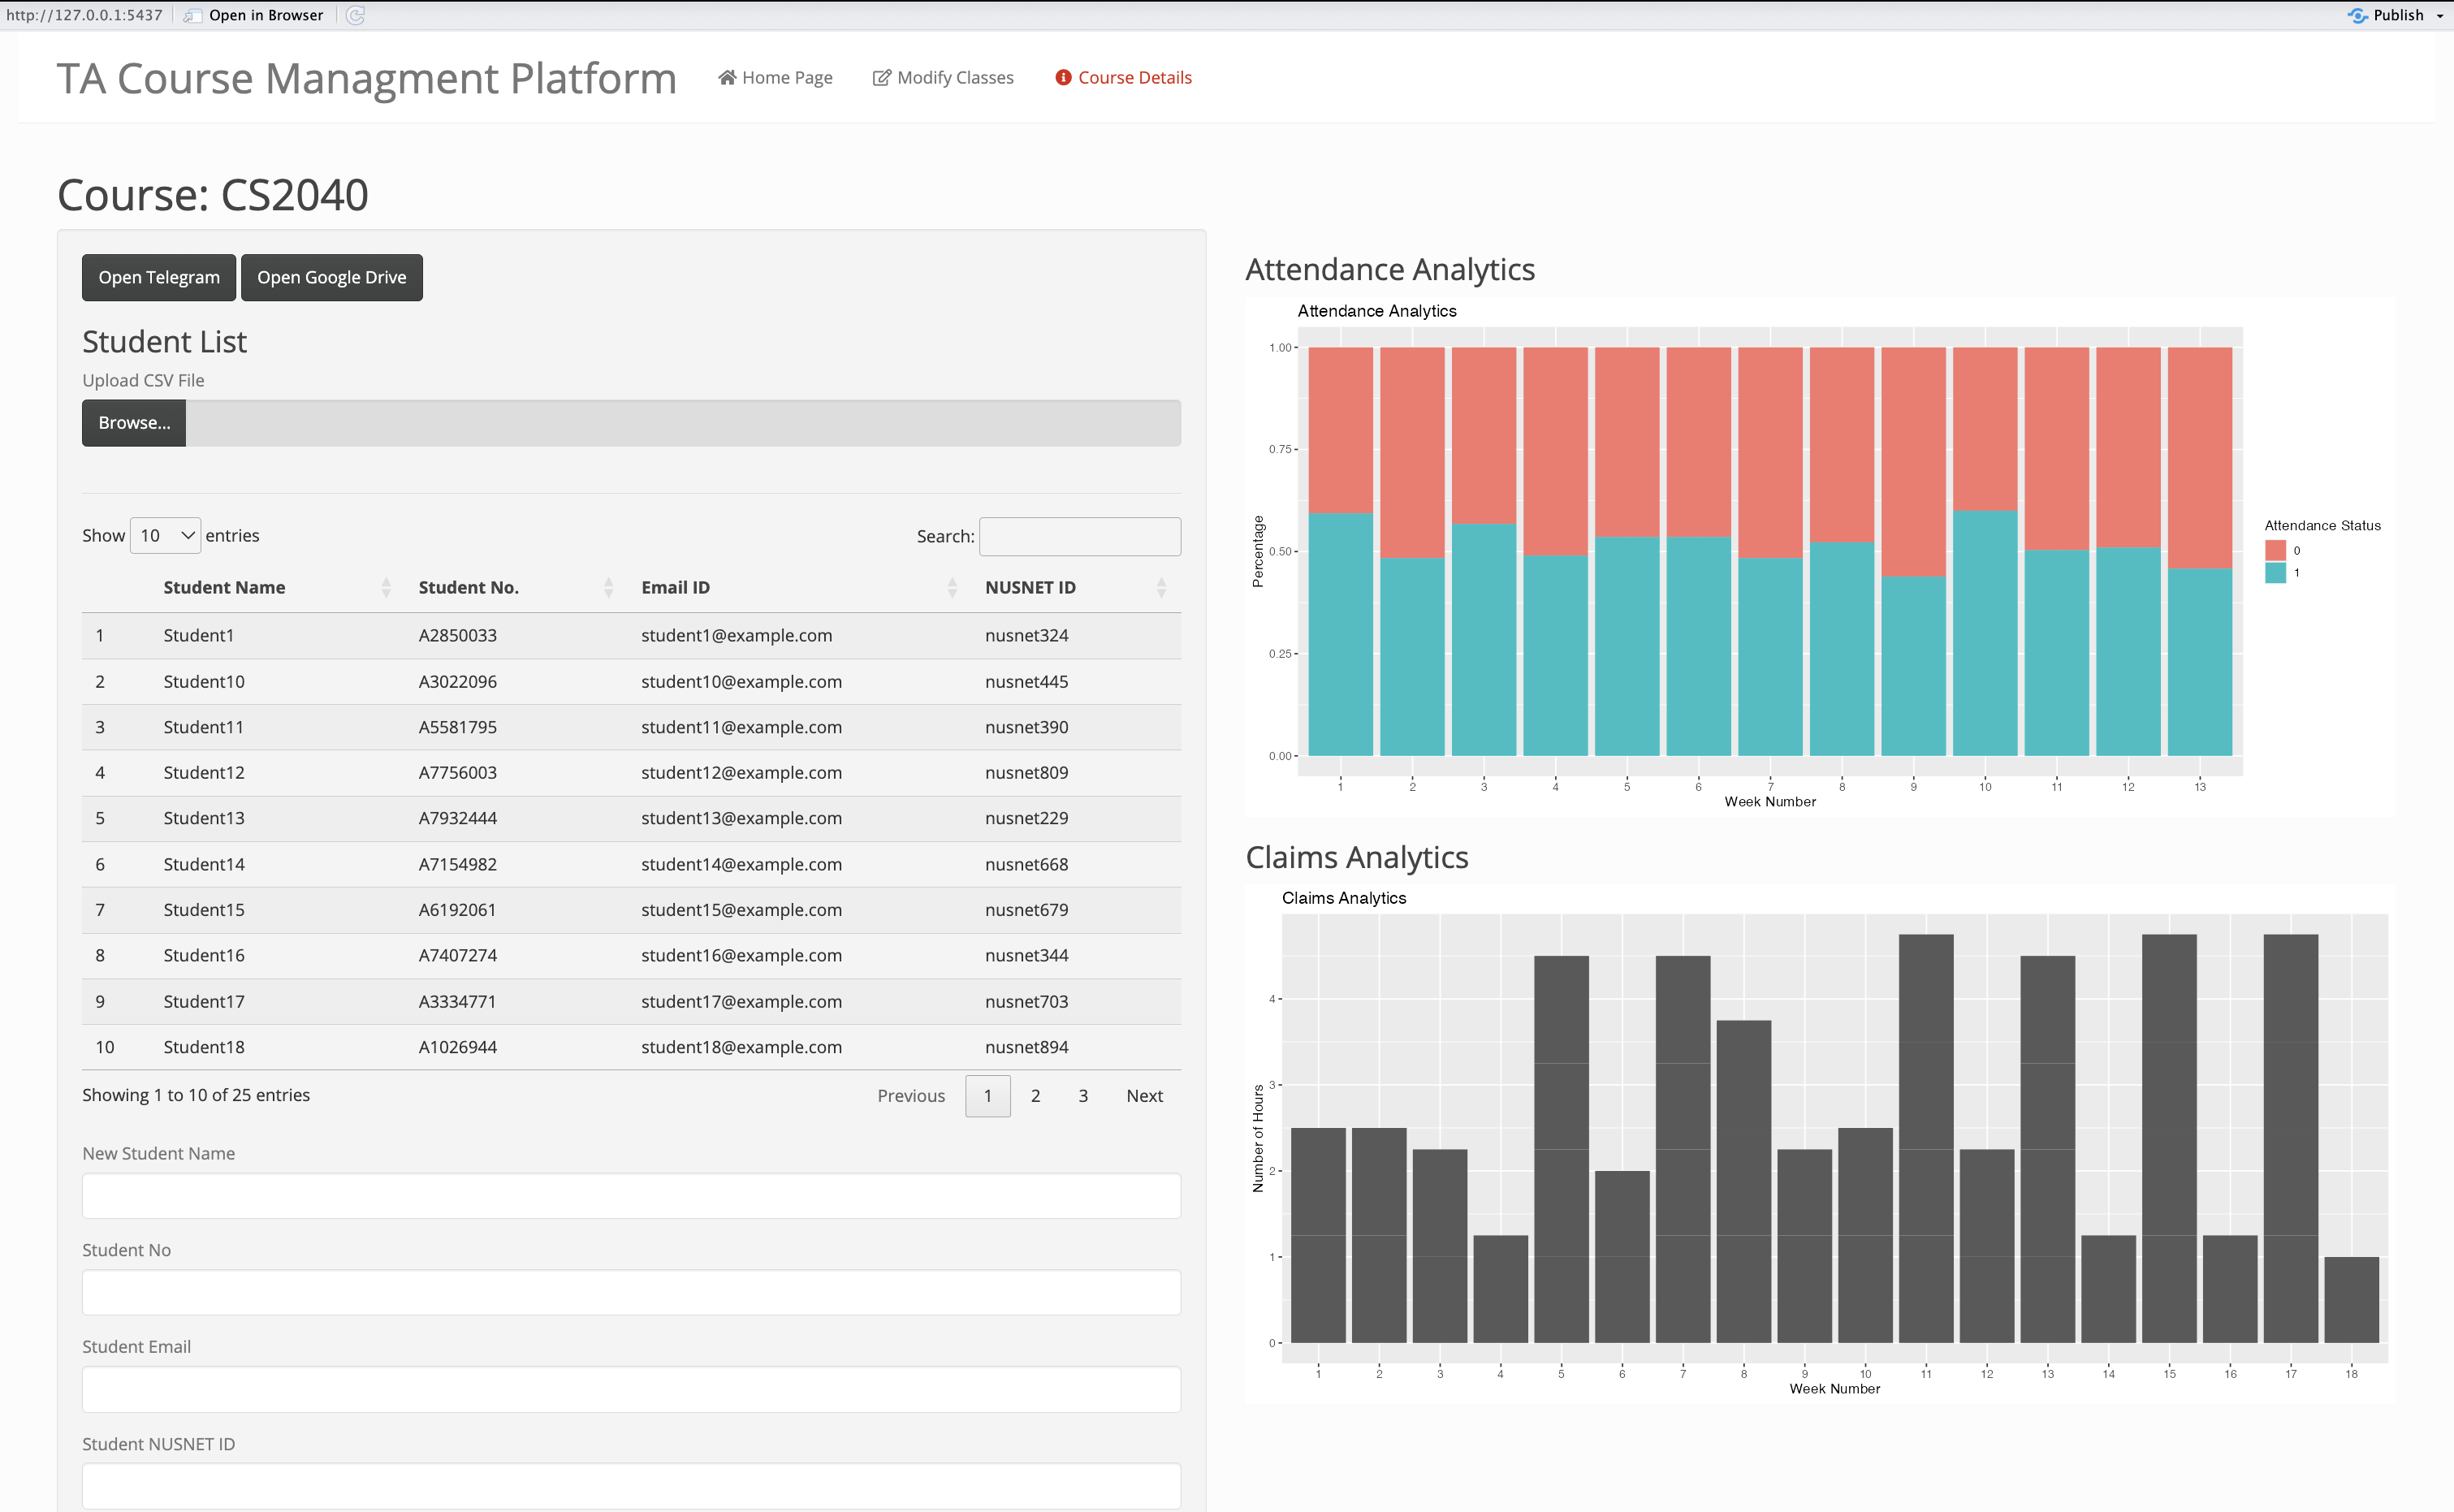Viewport: 2454px width, 1512px height.
Task: Sort by NUSNET ID column arrows
Action: (1161, 588)
